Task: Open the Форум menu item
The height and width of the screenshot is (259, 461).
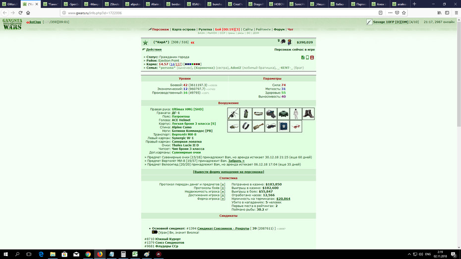Action: [x=279, y=29]
